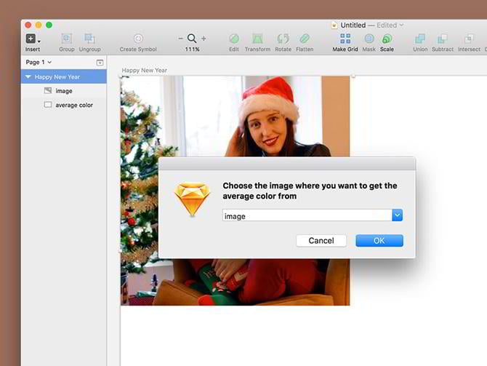487x366 pixels.
Task: Click the Mask tool icon
Action: (x=369, y=39)
